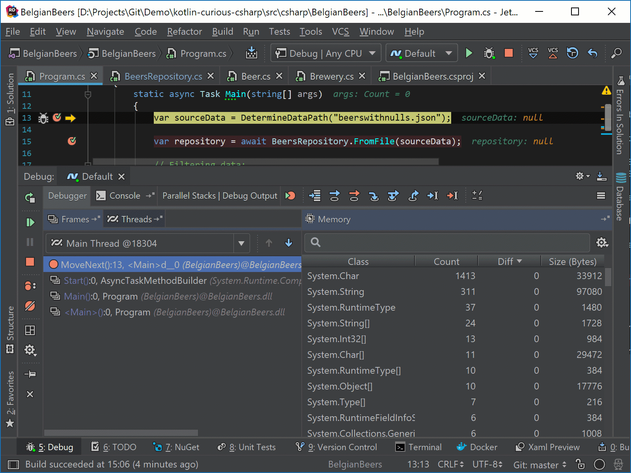Click the Rerun icon in the debug panel
Screen dimensions: 631x473
(x=31, y=197)
